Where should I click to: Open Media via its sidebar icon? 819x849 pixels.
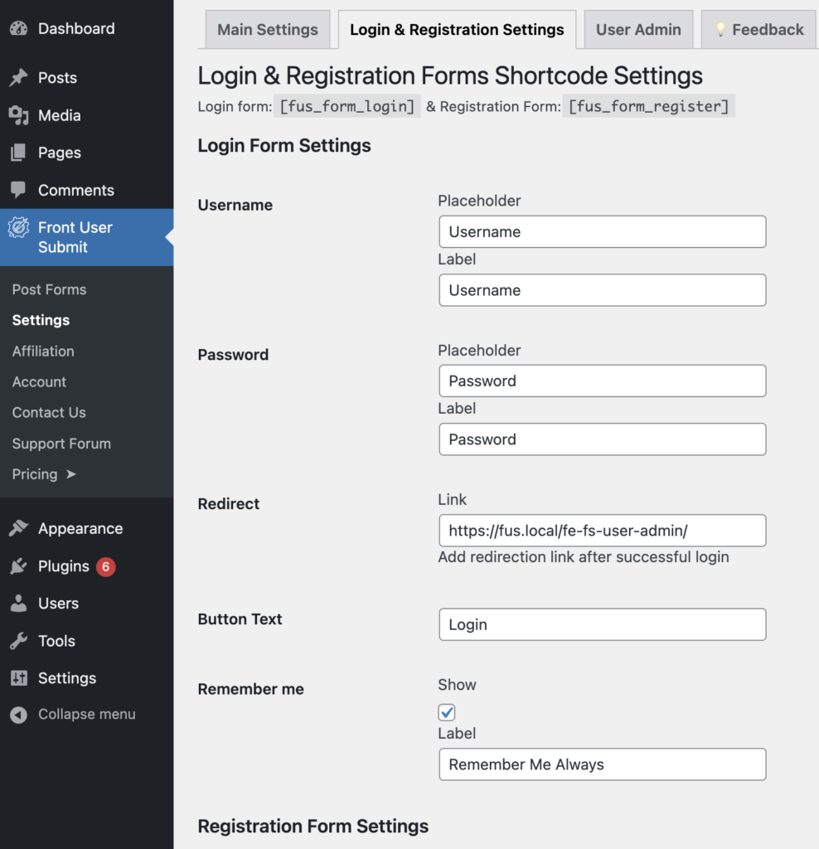(x=18, y=115)
